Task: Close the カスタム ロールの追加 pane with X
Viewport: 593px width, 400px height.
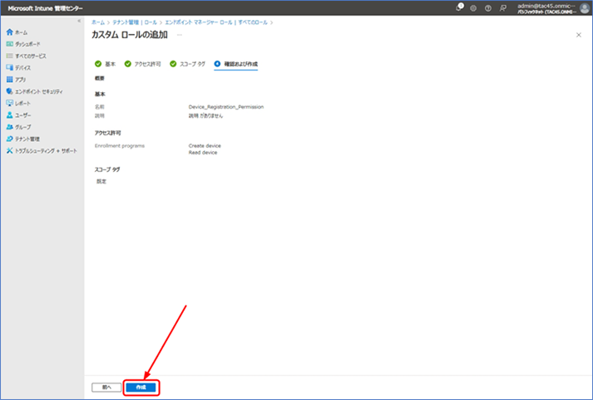Action: click(x=578, y=35)
